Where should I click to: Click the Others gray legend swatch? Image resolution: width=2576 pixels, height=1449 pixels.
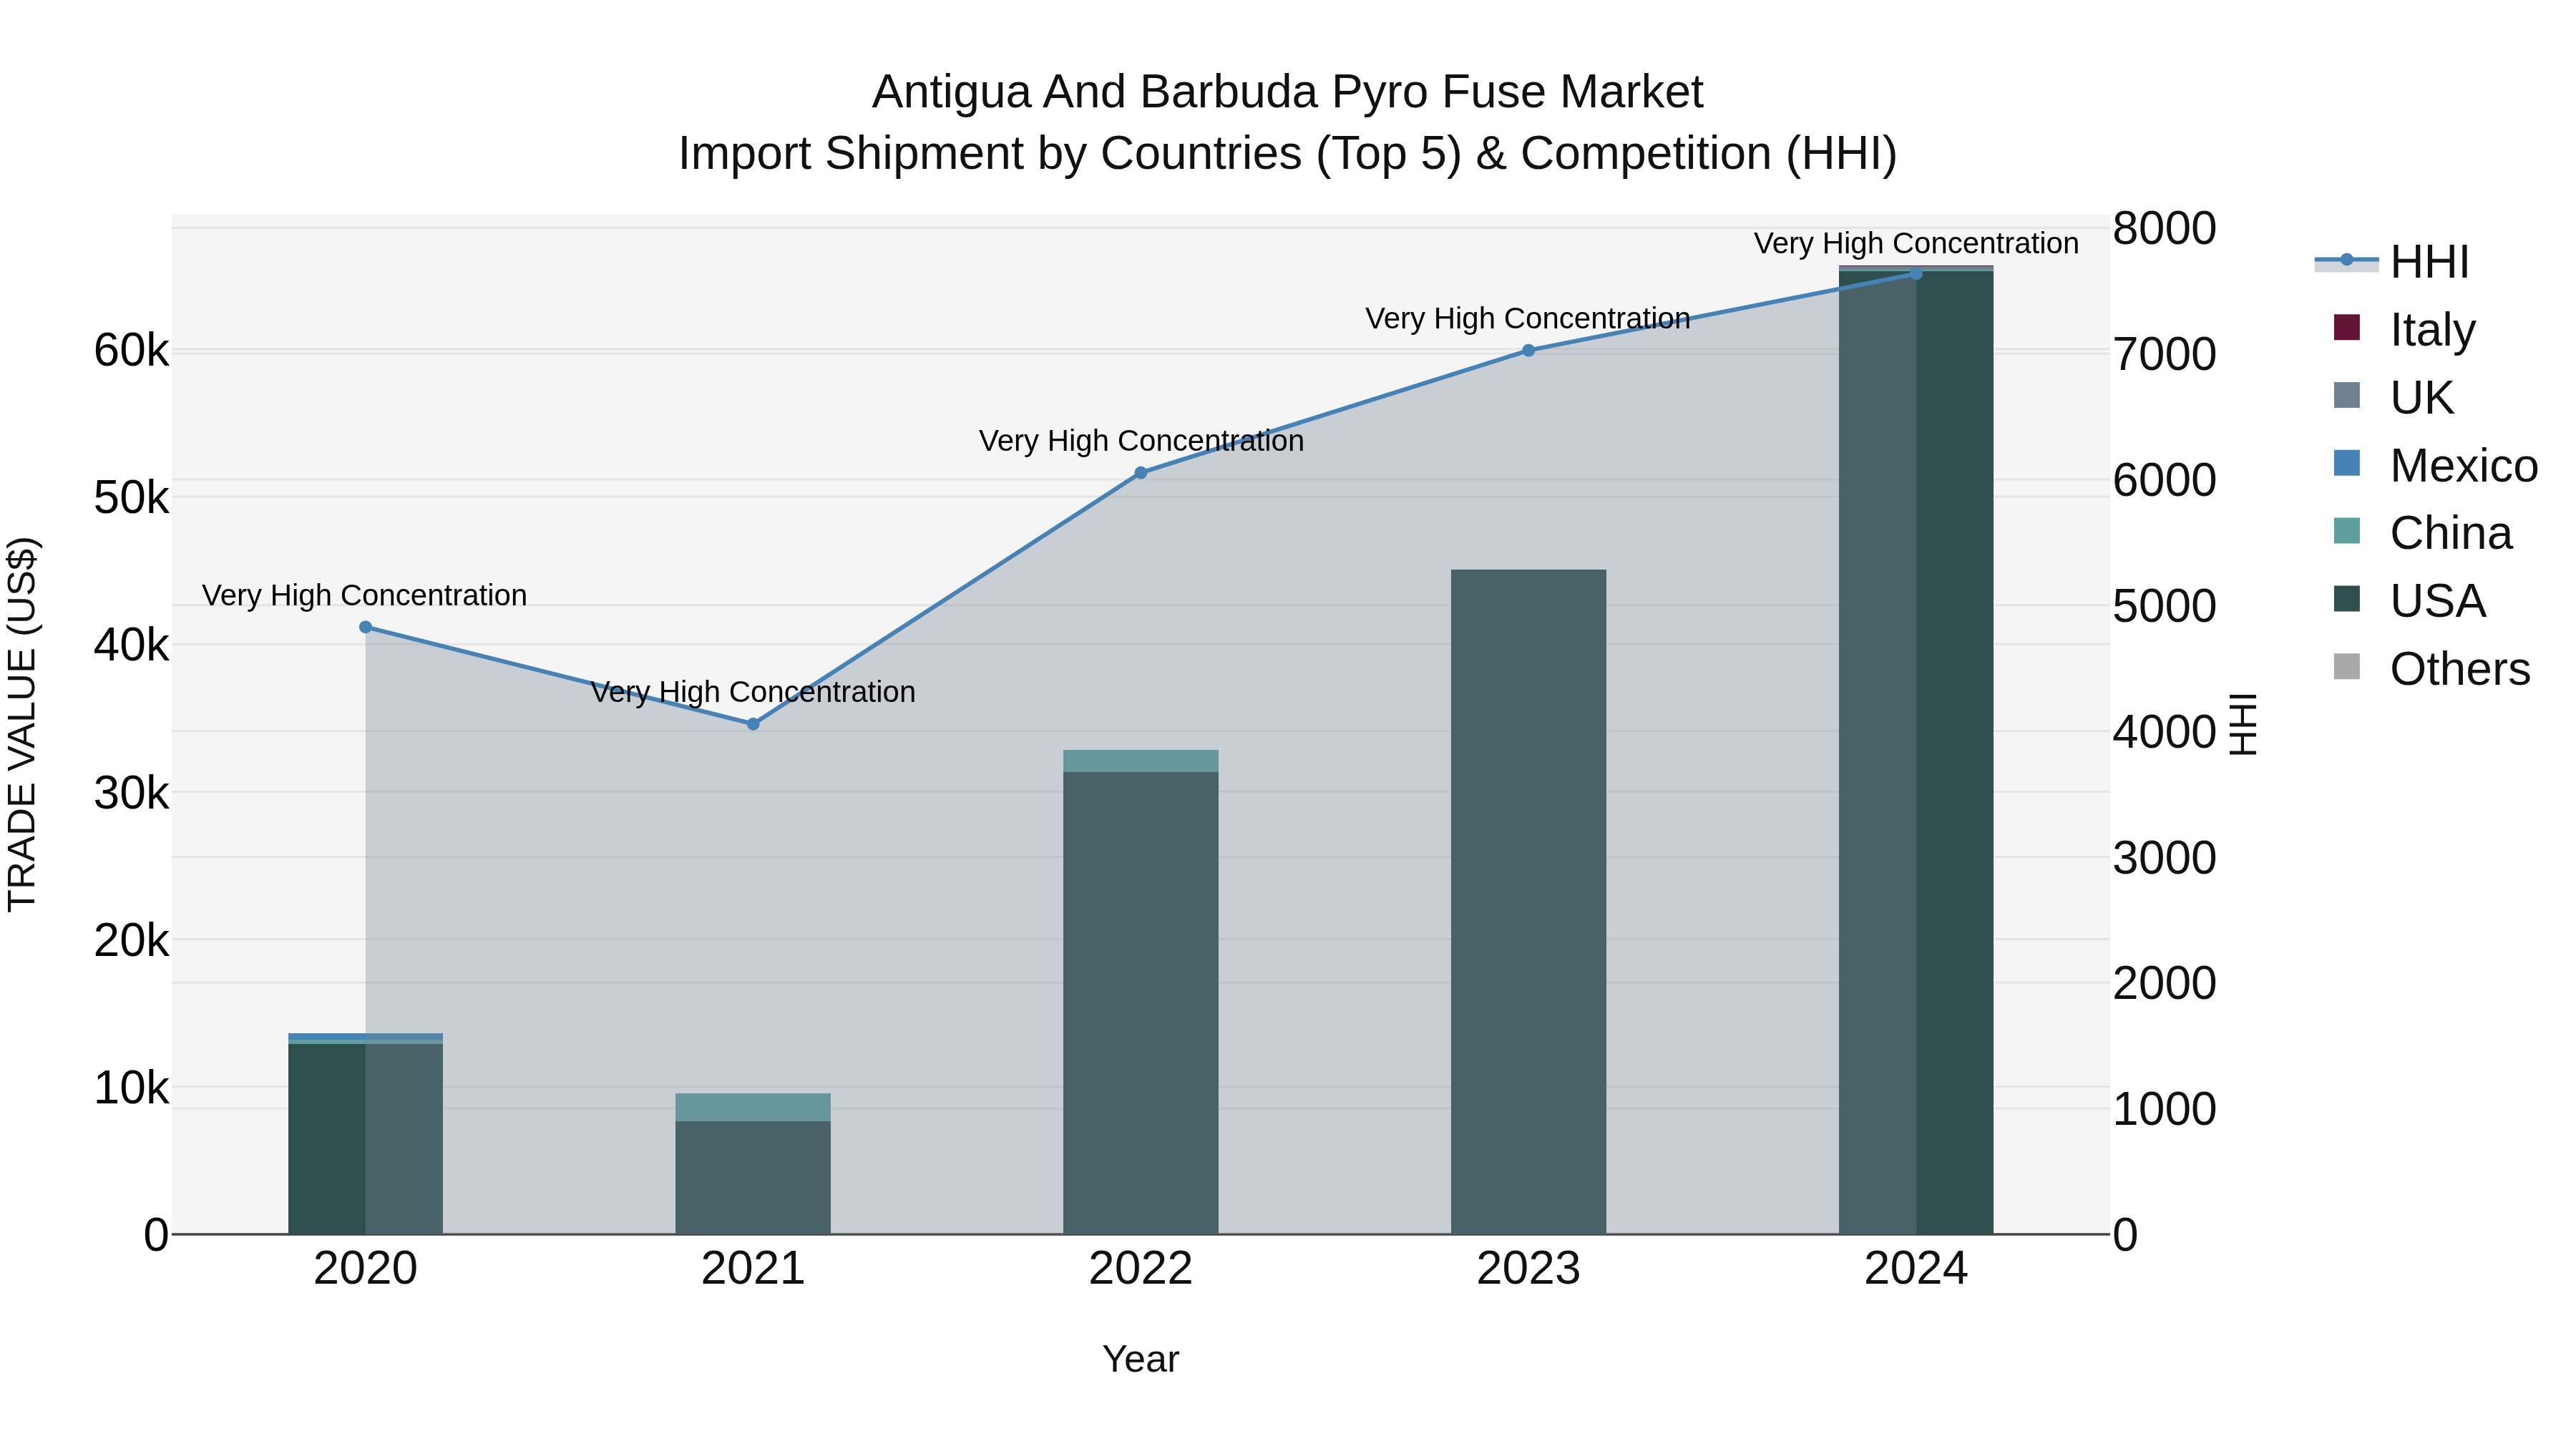pos(2347,667)
